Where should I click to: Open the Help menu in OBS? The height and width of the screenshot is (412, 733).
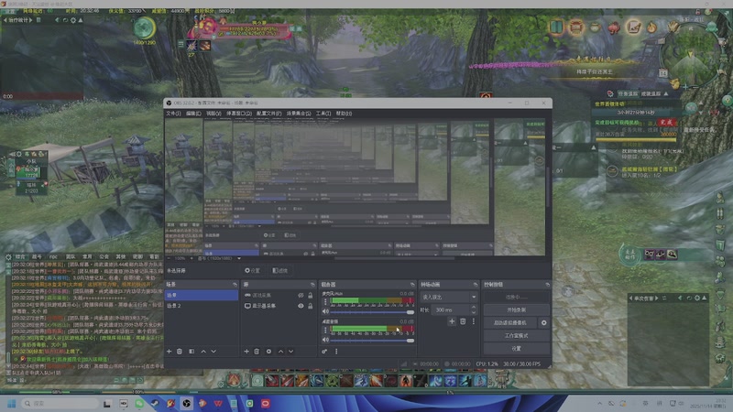click(x=344, y=114)
